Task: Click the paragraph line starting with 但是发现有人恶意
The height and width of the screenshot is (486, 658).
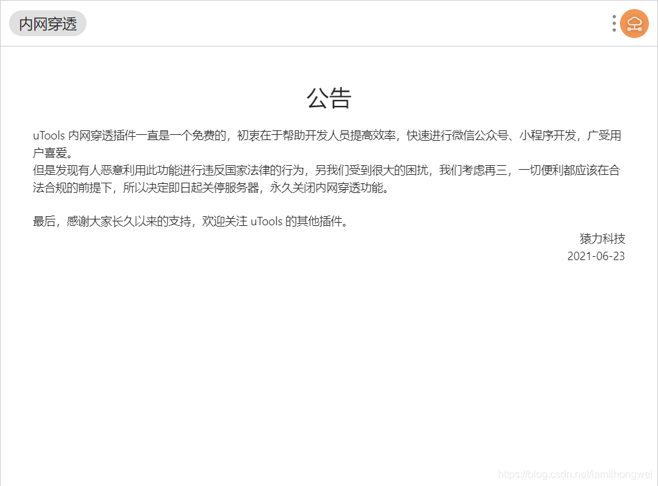Action: [326, 170]
